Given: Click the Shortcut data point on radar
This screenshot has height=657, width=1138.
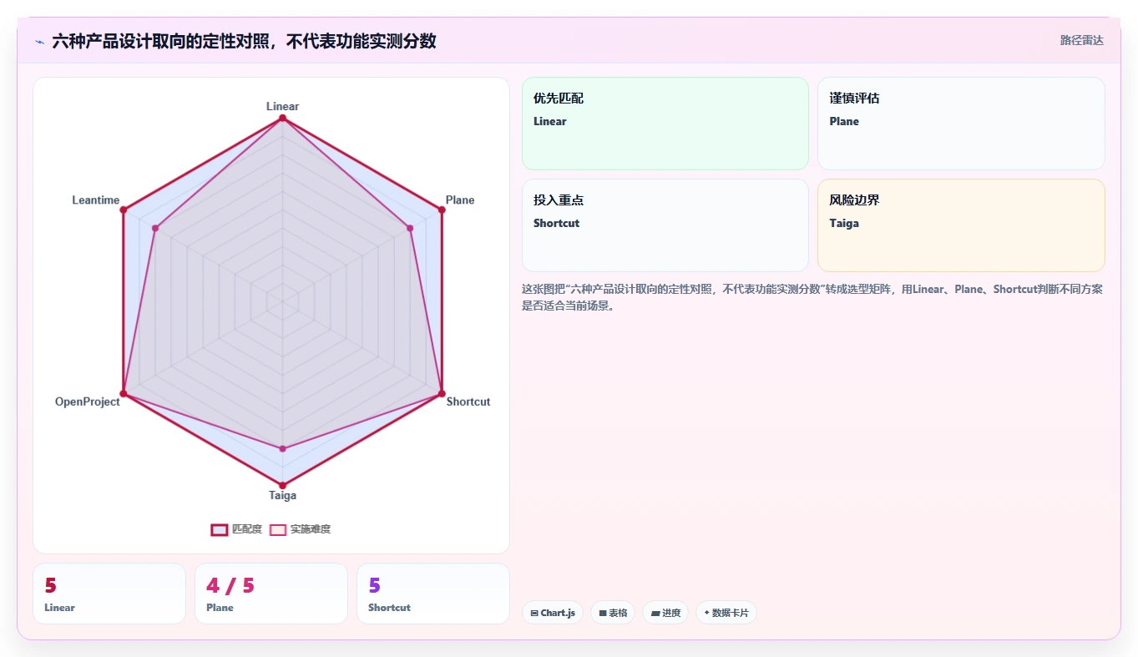Looking at the screenshot, I should (x=442, y=393).
